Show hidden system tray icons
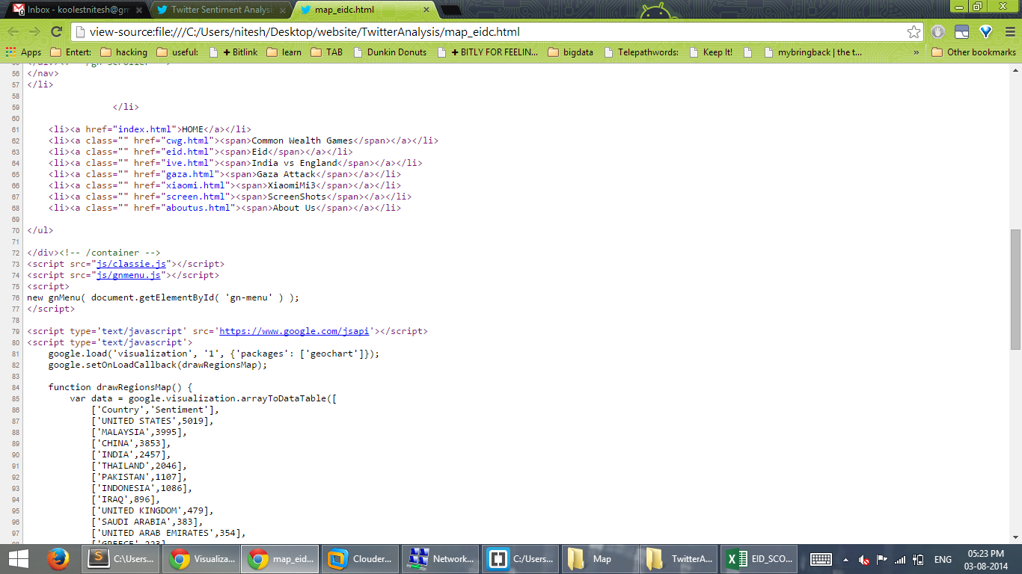Image resolution: width=1022 pixels, height=574 pixels. pyautogui.click(x=846, y=559)
